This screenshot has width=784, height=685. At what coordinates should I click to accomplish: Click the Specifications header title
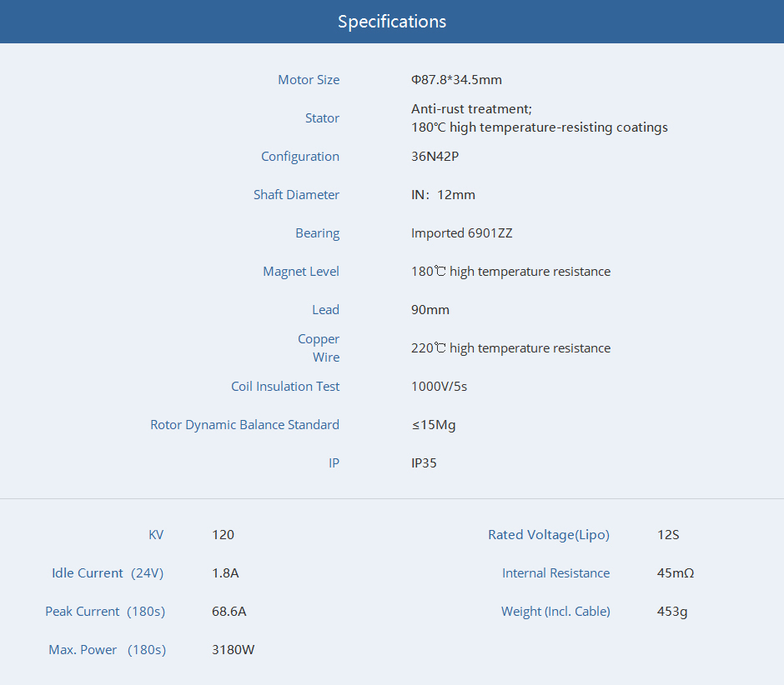coord(391,22)
